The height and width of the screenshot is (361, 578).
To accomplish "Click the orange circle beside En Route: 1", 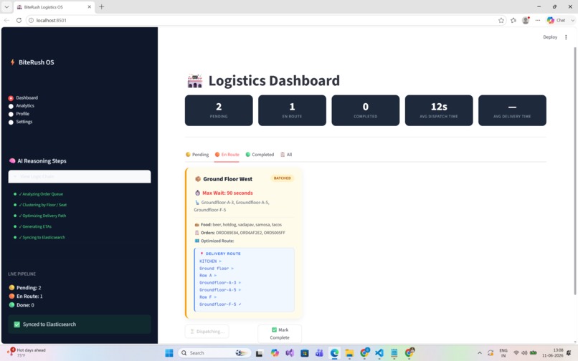I will [11, 296].
